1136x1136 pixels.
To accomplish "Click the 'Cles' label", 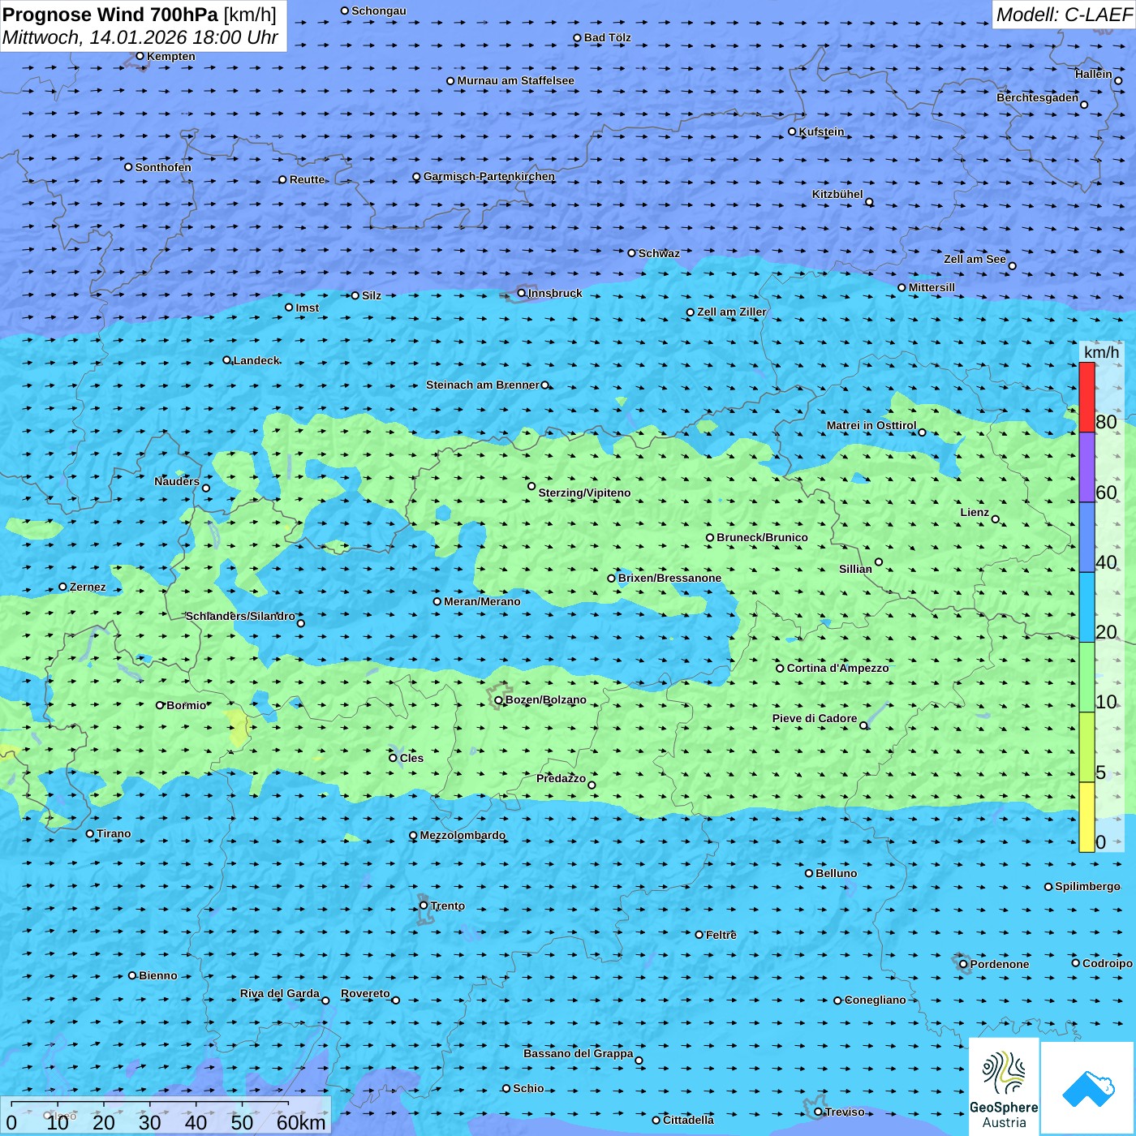I will (411, 758).
